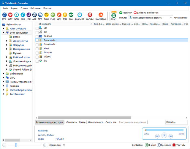This screenshot has width=190, height=149.
Task: Open the PRO report (Отчет) icon
Action: tap(113, 16)
